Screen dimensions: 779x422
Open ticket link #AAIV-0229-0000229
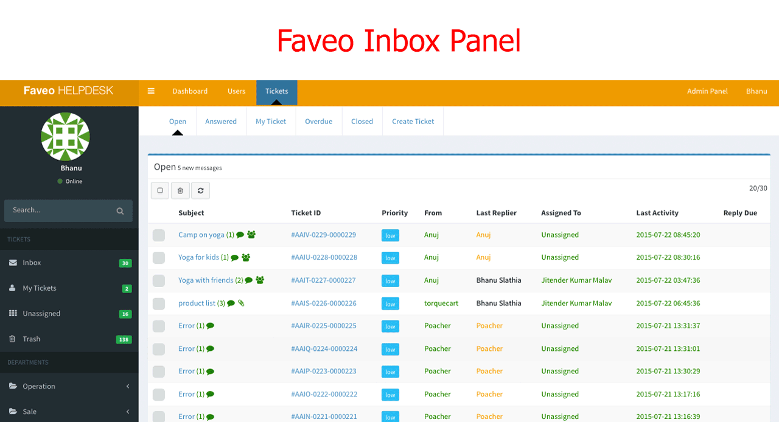click(323, 235)
